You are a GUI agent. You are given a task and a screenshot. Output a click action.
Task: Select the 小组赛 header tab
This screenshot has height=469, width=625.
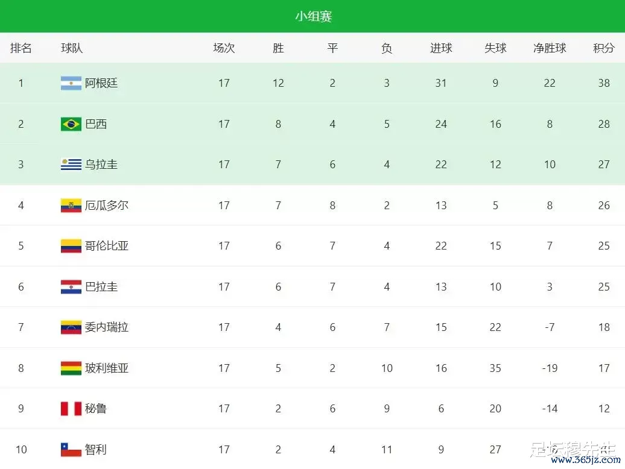pyautogui.click(x=313, y=16)
